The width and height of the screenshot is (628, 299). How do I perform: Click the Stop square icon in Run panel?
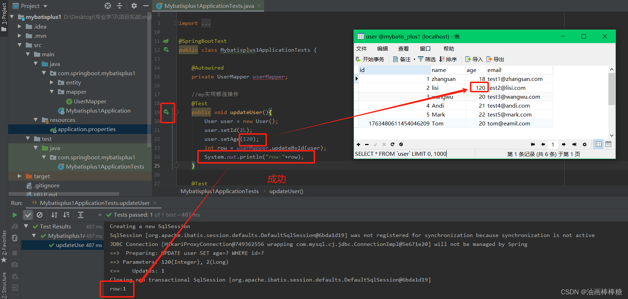(x=15, y=253)
